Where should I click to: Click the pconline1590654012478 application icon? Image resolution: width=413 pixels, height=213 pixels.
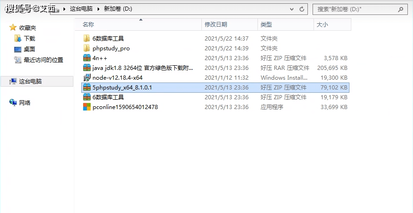point(86,107)
